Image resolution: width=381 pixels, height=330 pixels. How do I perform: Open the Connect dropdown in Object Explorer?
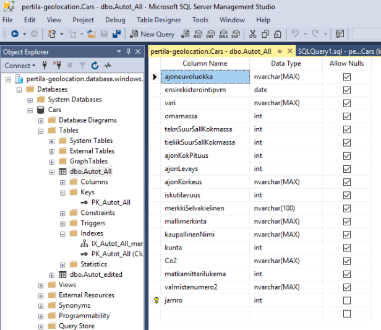[x=20, y=66]
